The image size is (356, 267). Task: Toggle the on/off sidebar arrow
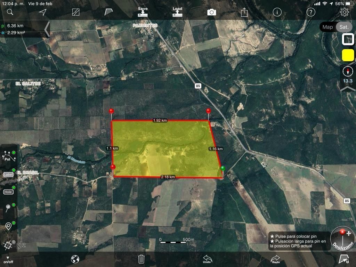tap(8, 260)
